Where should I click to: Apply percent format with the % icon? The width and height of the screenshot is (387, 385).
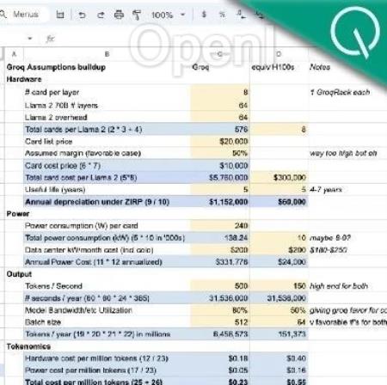(222, 15)
